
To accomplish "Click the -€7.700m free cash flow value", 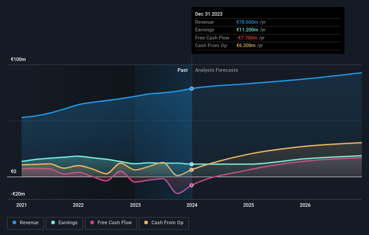I will tap(247, 38).
